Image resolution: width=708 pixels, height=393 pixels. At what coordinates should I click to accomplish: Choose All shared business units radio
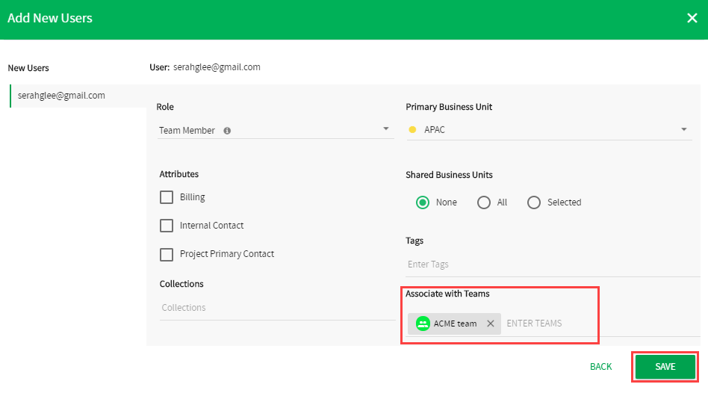coord(484,202)
